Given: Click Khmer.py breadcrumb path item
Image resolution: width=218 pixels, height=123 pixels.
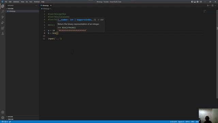Looking at the screenshot, I should point(46,9).
